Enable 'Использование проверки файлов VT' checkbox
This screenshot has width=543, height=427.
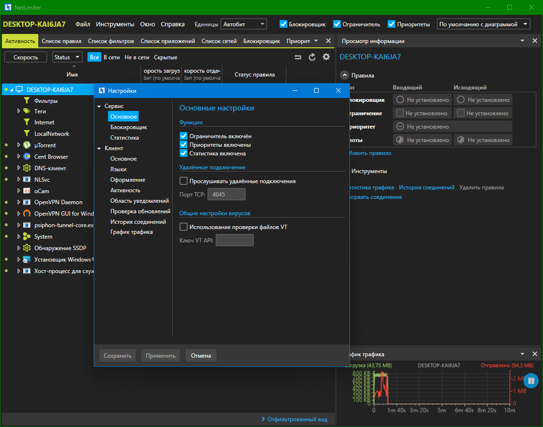(184, 227)
